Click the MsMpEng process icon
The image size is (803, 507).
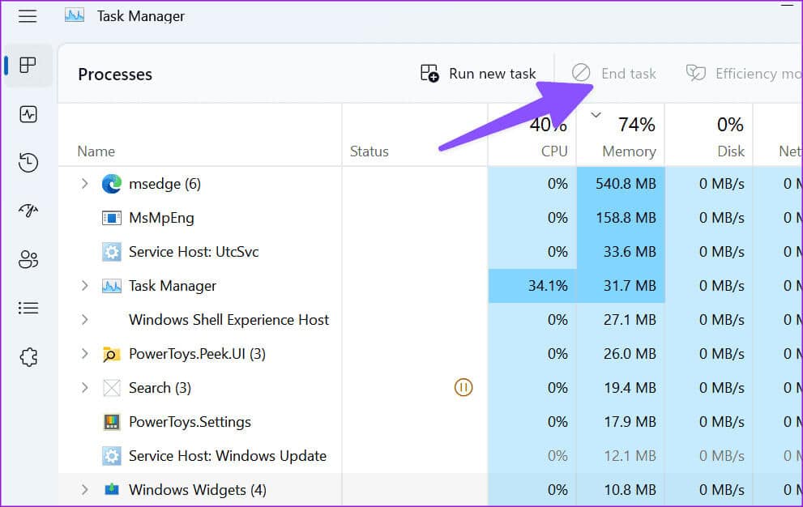point(112,218)
